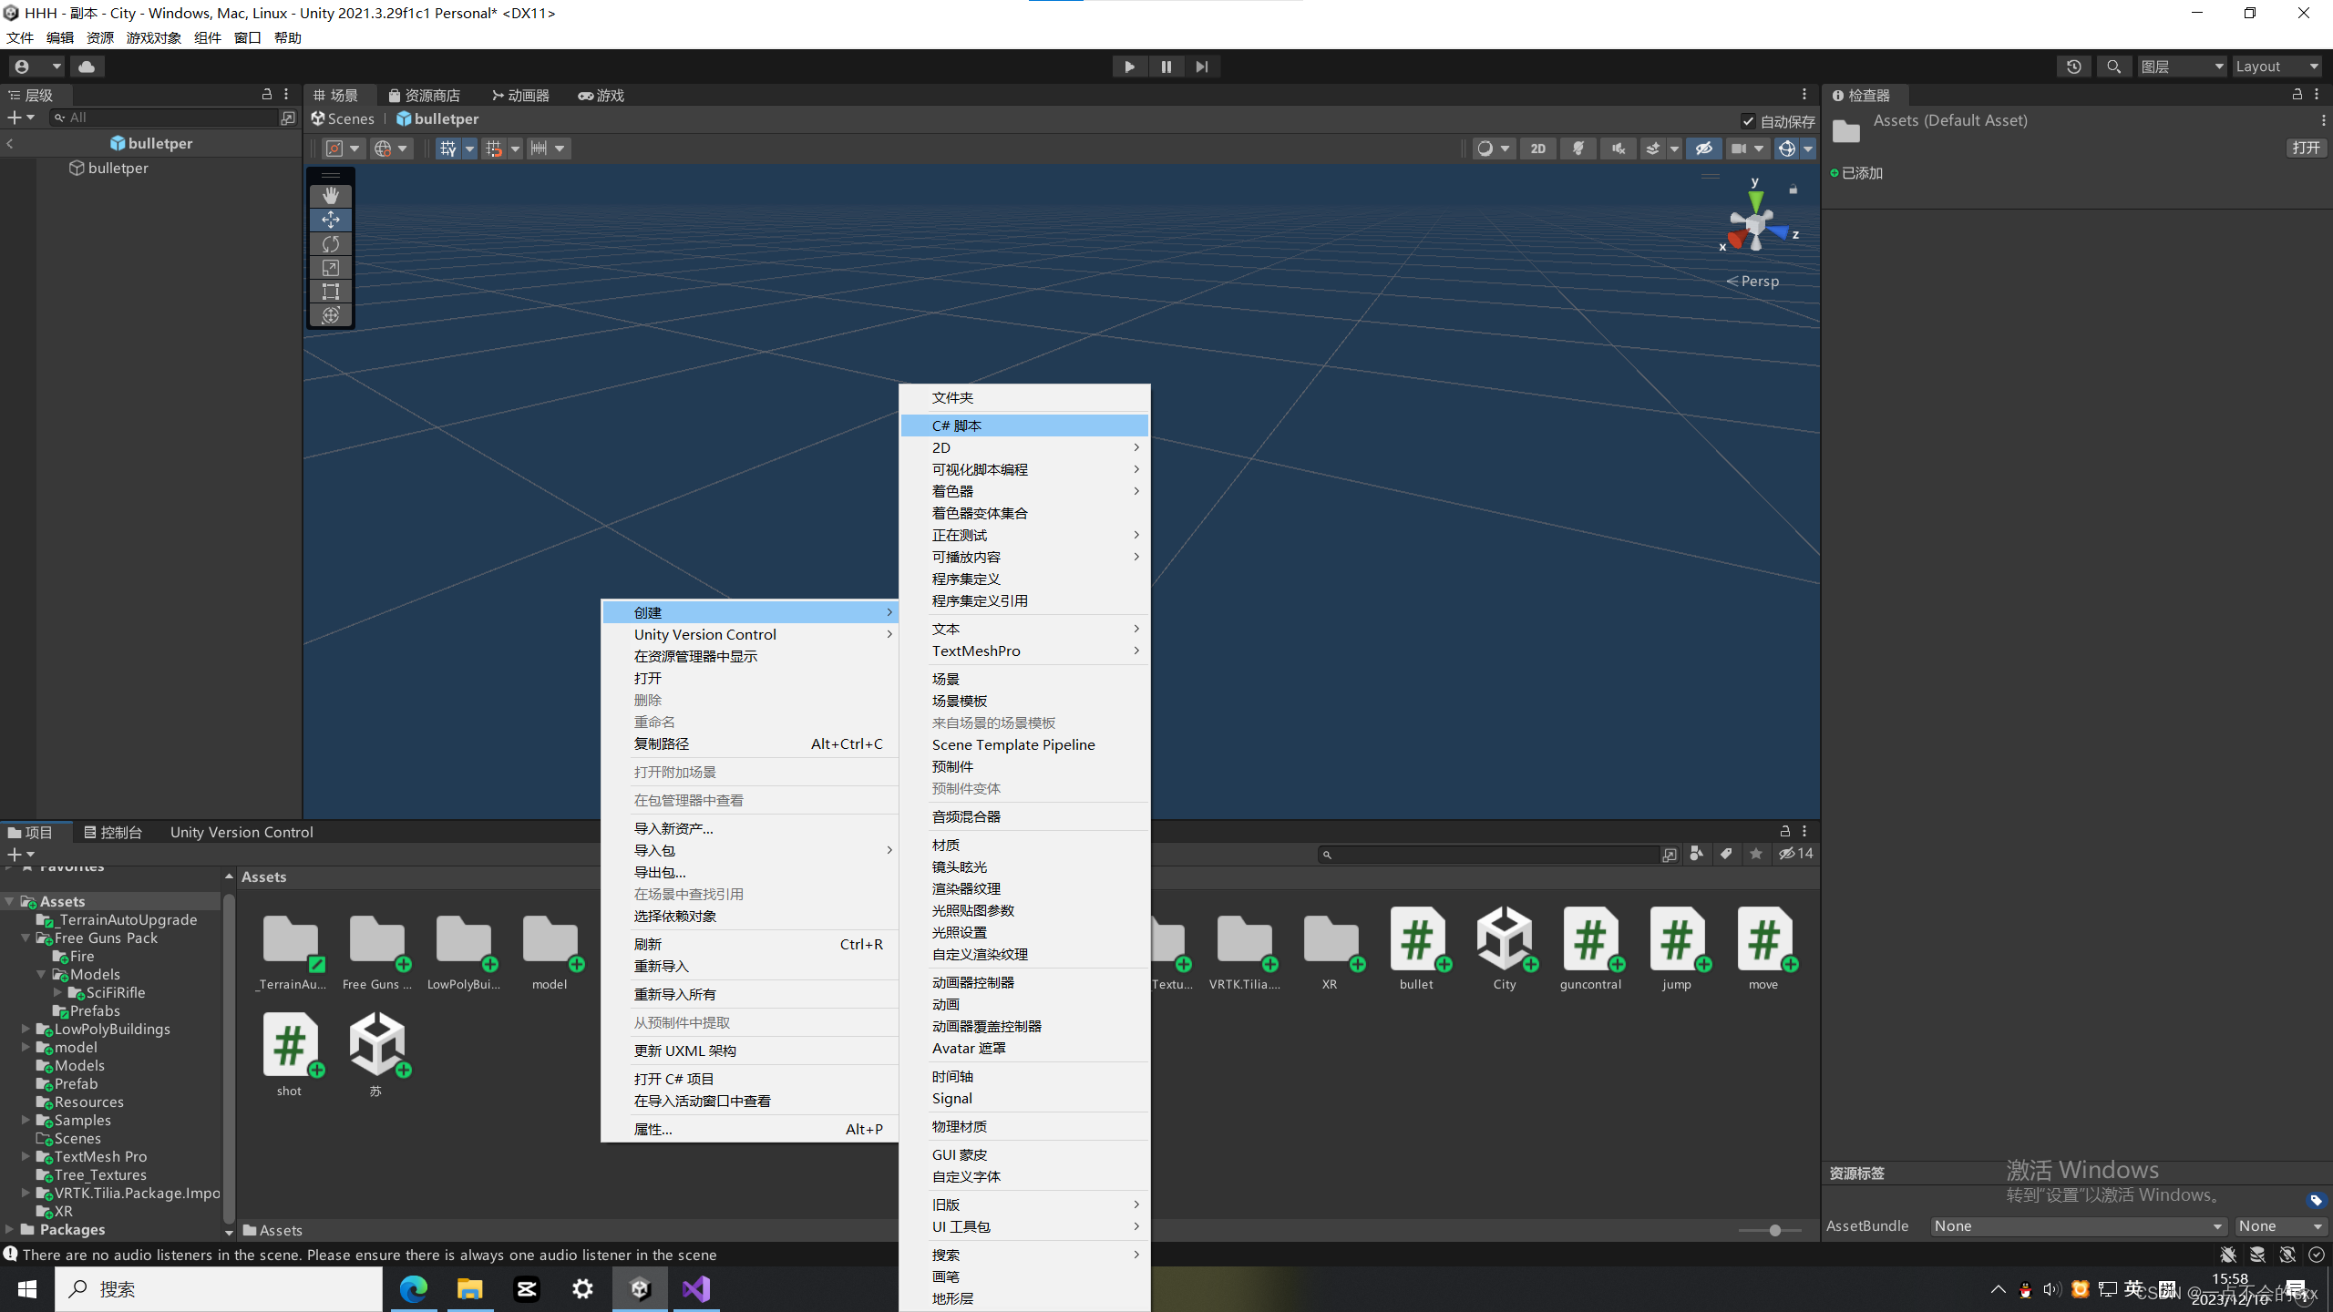2333x1312 pixels.
Task: Switch to the 游戏 tab
Action: pyautogui.click(x=601, y=95)
